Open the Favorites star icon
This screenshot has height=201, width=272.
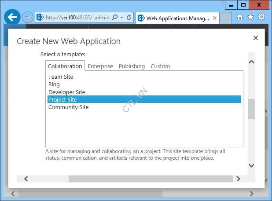pyautogui.click(x=250, y=17)
